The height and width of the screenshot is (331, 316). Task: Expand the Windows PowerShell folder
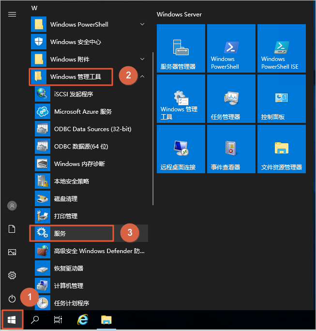tap(142, 24)
